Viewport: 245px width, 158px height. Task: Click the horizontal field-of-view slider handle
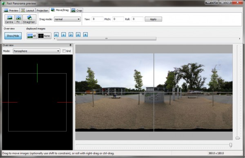coord(231,145)
